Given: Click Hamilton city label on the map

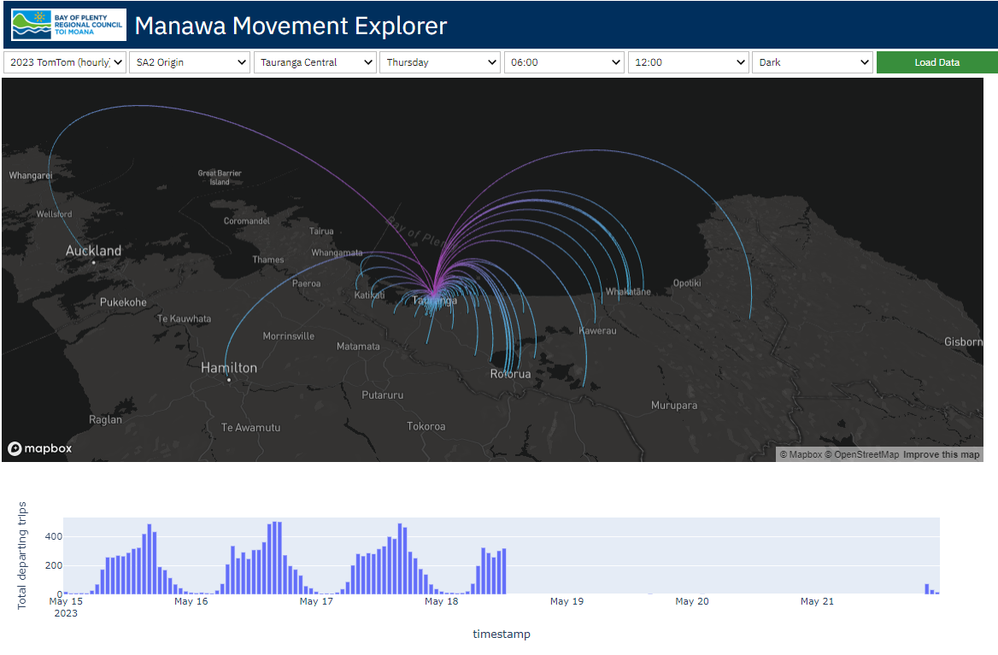Looking at the screenshot, I should point(228,368).
